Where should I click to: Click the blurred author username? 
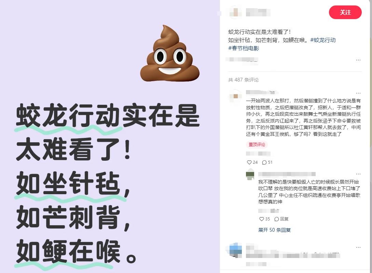(258, 12)
